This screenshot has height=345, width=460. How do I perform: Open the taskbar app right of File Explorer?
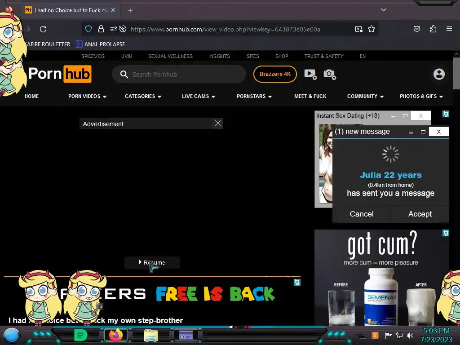pyautogui.click(x=186, y=335)
